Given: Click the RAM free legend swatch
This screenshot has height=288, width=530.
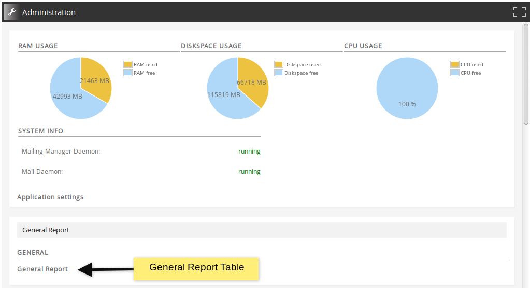Looking at the screenshot, I should 128,73.
